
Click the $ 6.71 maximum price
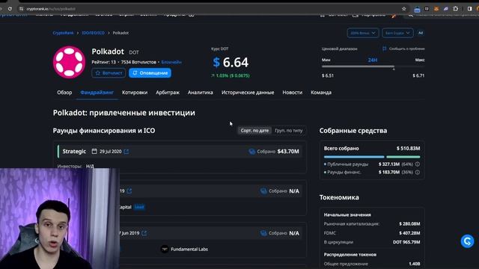pos(418,75)
